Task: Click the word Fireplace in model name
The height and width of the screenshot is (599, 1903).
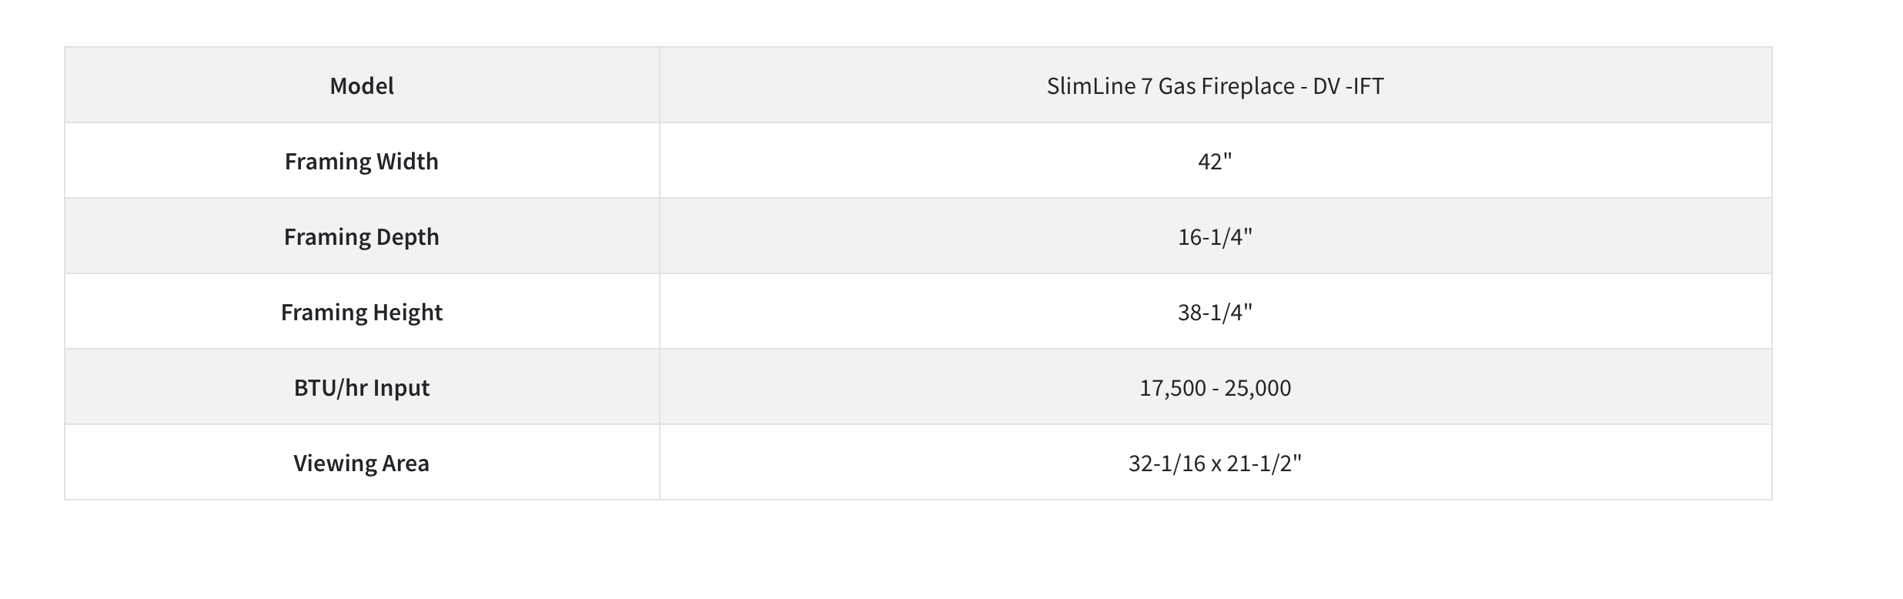Action: click(x=1244, y=85)
